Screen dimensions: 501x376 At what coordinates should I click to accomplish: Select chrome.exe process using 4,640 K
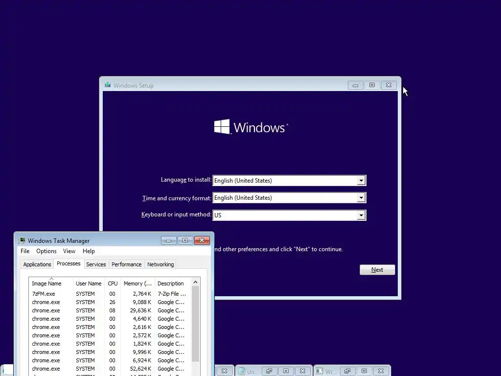(x=110, y=318)
